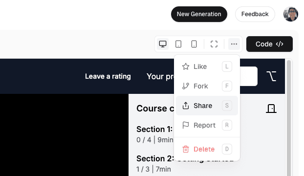Switch to tablet preview mode
The width and height of the screenshot is (304, 176).
pos(178,44)
